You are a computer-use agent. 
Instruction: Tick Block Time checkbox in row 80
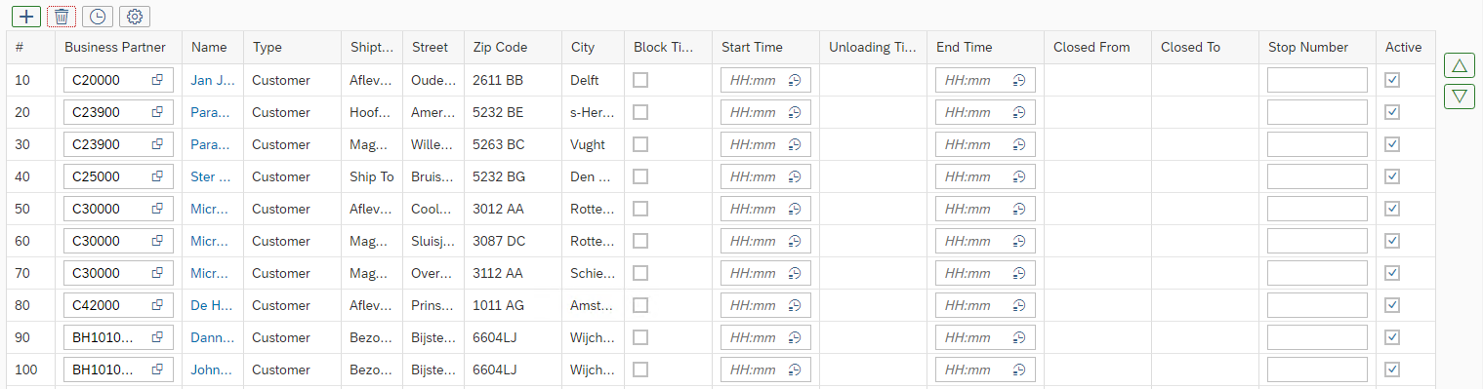[640, 305]
